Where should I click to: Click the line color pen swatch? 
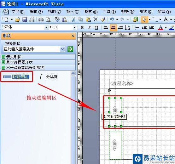(171, 28)
